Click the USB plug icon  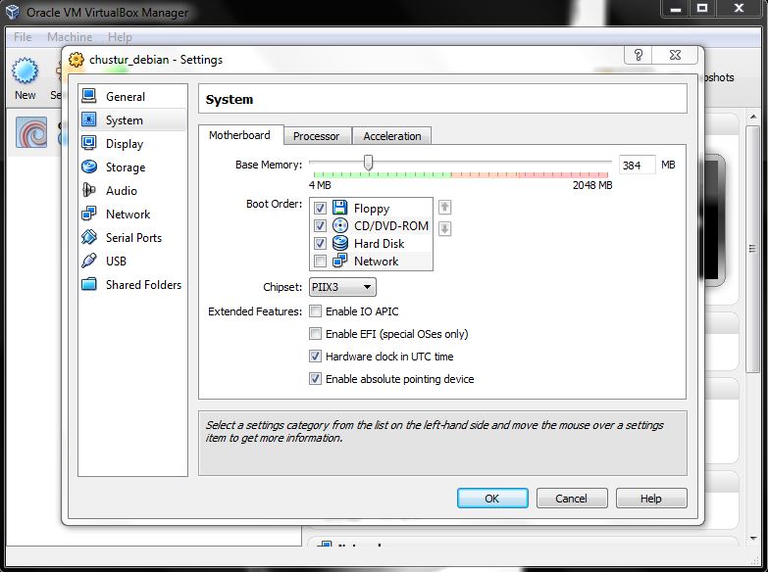coord(89,261)
